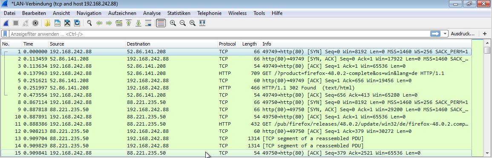This screenshot has height=158, width=492.
Task: Toggle auto-scroll during live capture
Action: [x=148, y=23]
